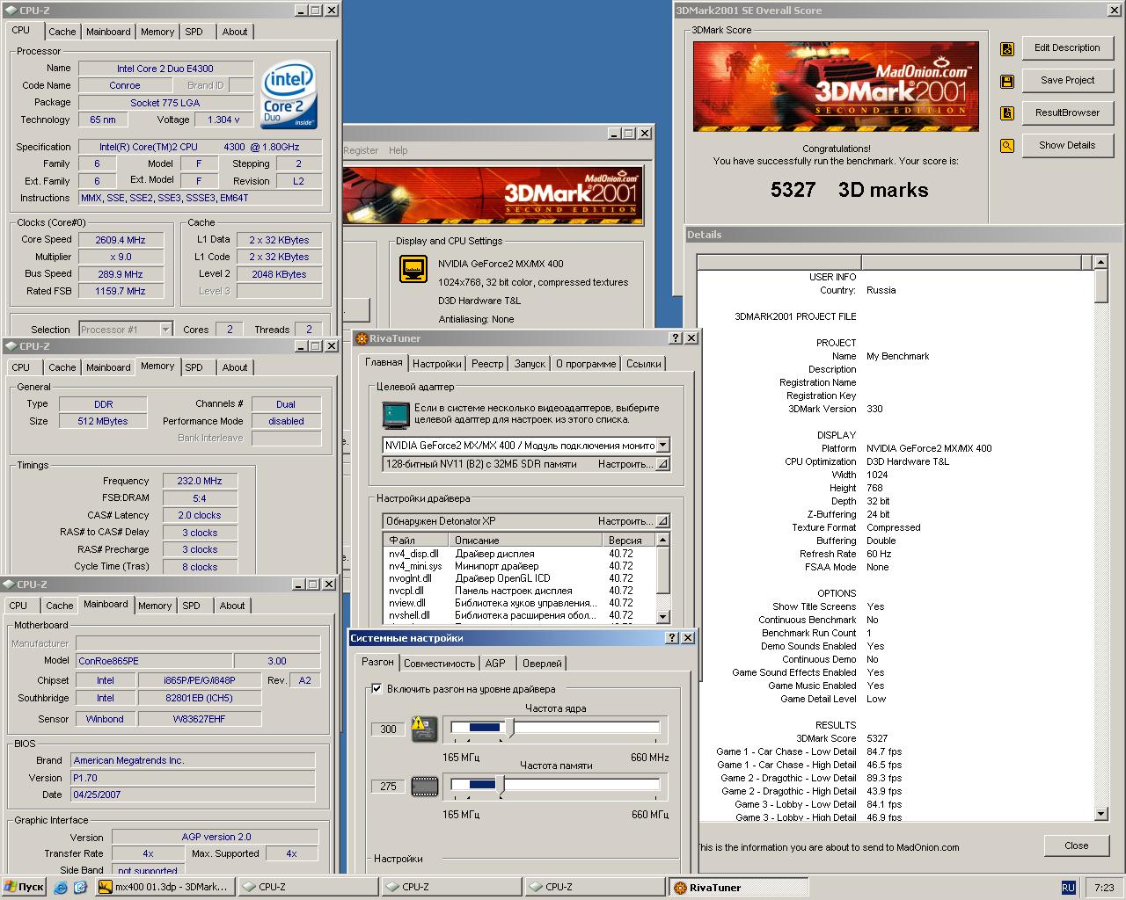Switch to Настройки tab in RivaTuner

tap(436, 364)
